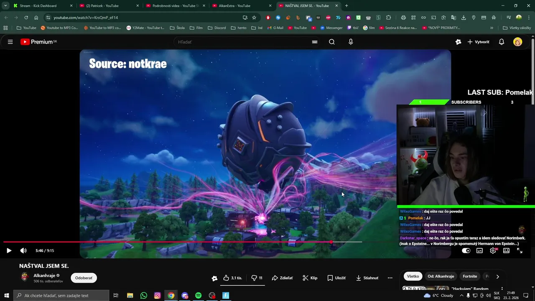Open the Ask sparkle icon in header

pos(459,42)
